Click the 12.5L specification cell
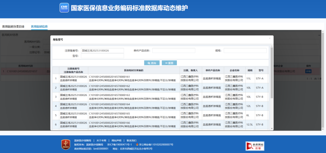Viewport: 326px width, 153px height. 250,125
